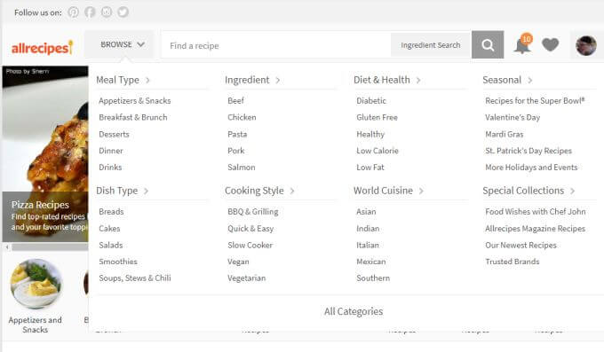Click the Appetizers and Snacks thumbnail
This screenshot has height=352, width=604.
coord(36,284)
